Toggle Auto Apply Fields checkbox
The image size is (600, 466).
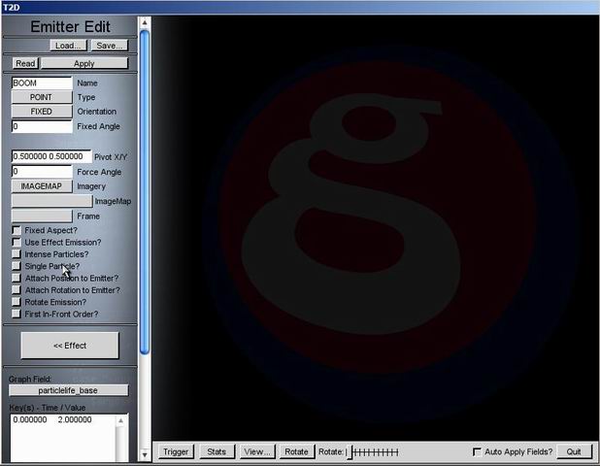(x=477, y=451)
